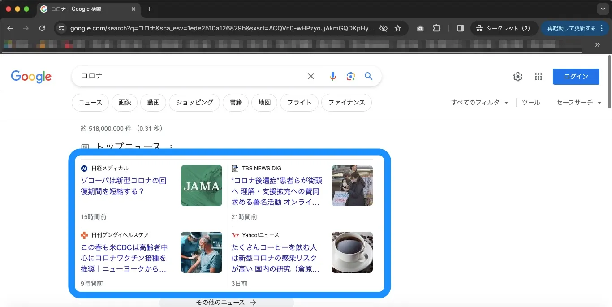Viewport: 612px width, 307px height.
Task: Click the ログイン button
Action: [576, 77]
